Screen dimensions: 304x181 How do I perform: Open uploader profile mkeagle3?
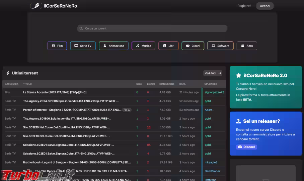[x=211, y=162]
